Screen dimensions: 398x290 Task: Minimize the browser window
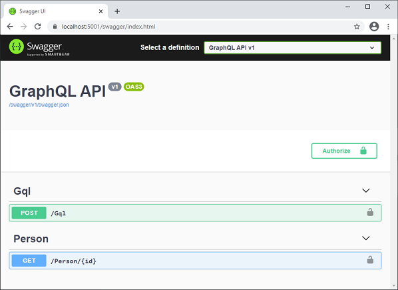pos(347,7)
